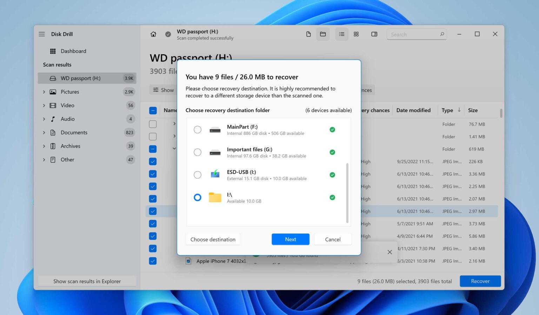
Task: Collapse the expanded folder row in results
Action: pos(174,148)
